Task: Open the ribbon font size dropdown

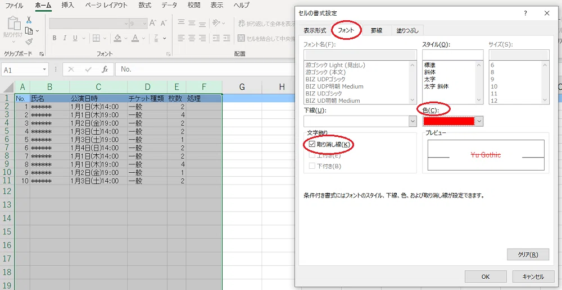Action: pyautogui.click(x=145, y=23)
